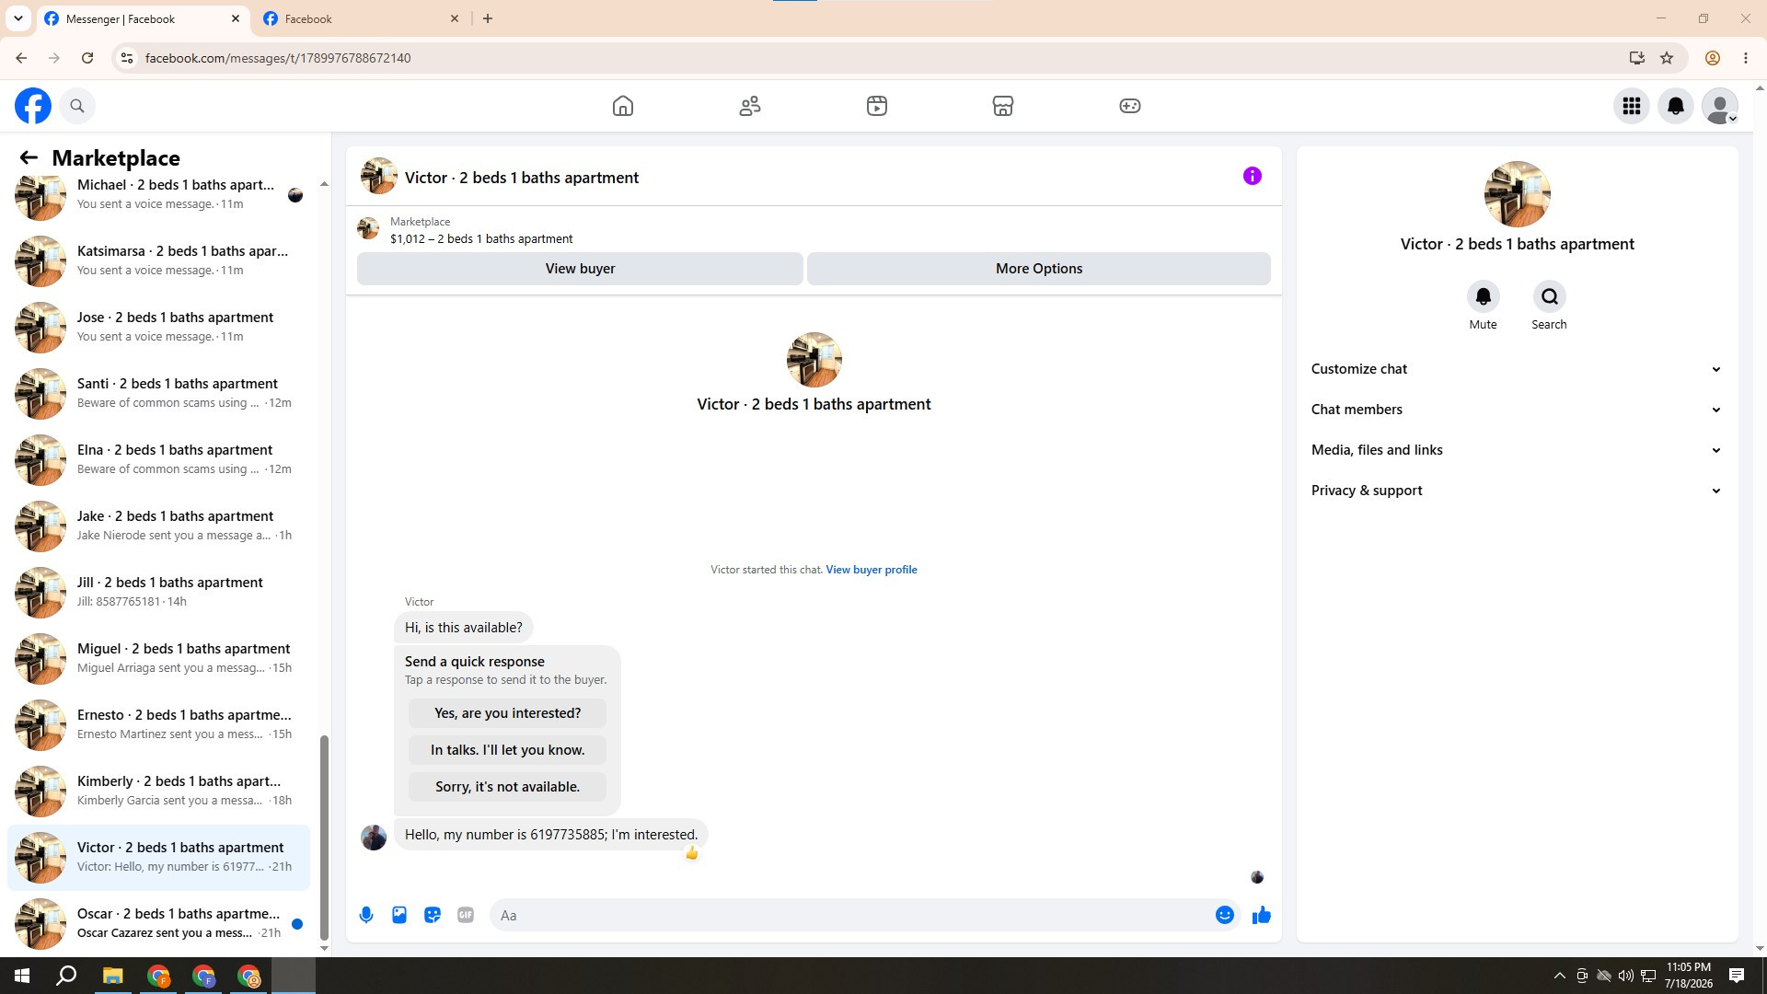Image resolution: width=1767 pixels, height=994 pixels.
Task: Open Katsimarsa's apartment chat
Action: tap(158, 260)
